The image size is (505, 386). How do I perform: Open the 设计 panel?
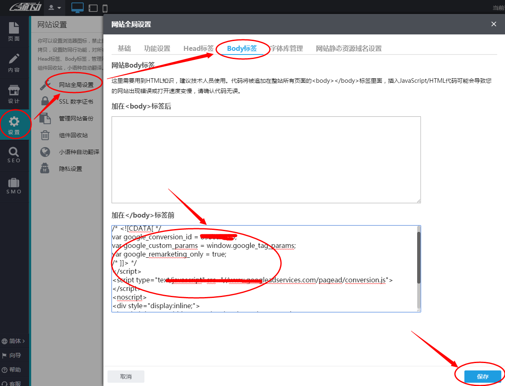coord(14,93)
